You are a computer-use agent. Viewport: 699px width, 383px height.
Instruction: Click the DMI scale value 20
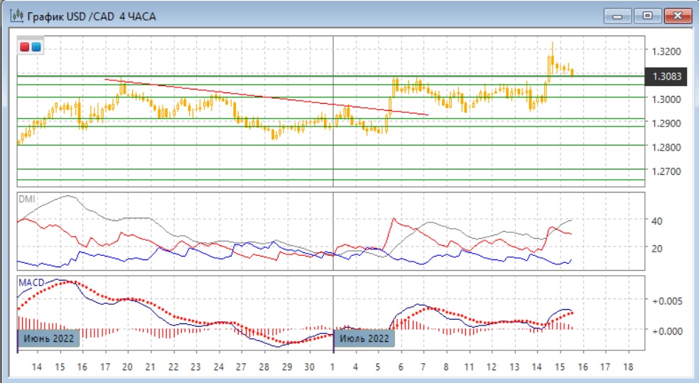point(656,249)
